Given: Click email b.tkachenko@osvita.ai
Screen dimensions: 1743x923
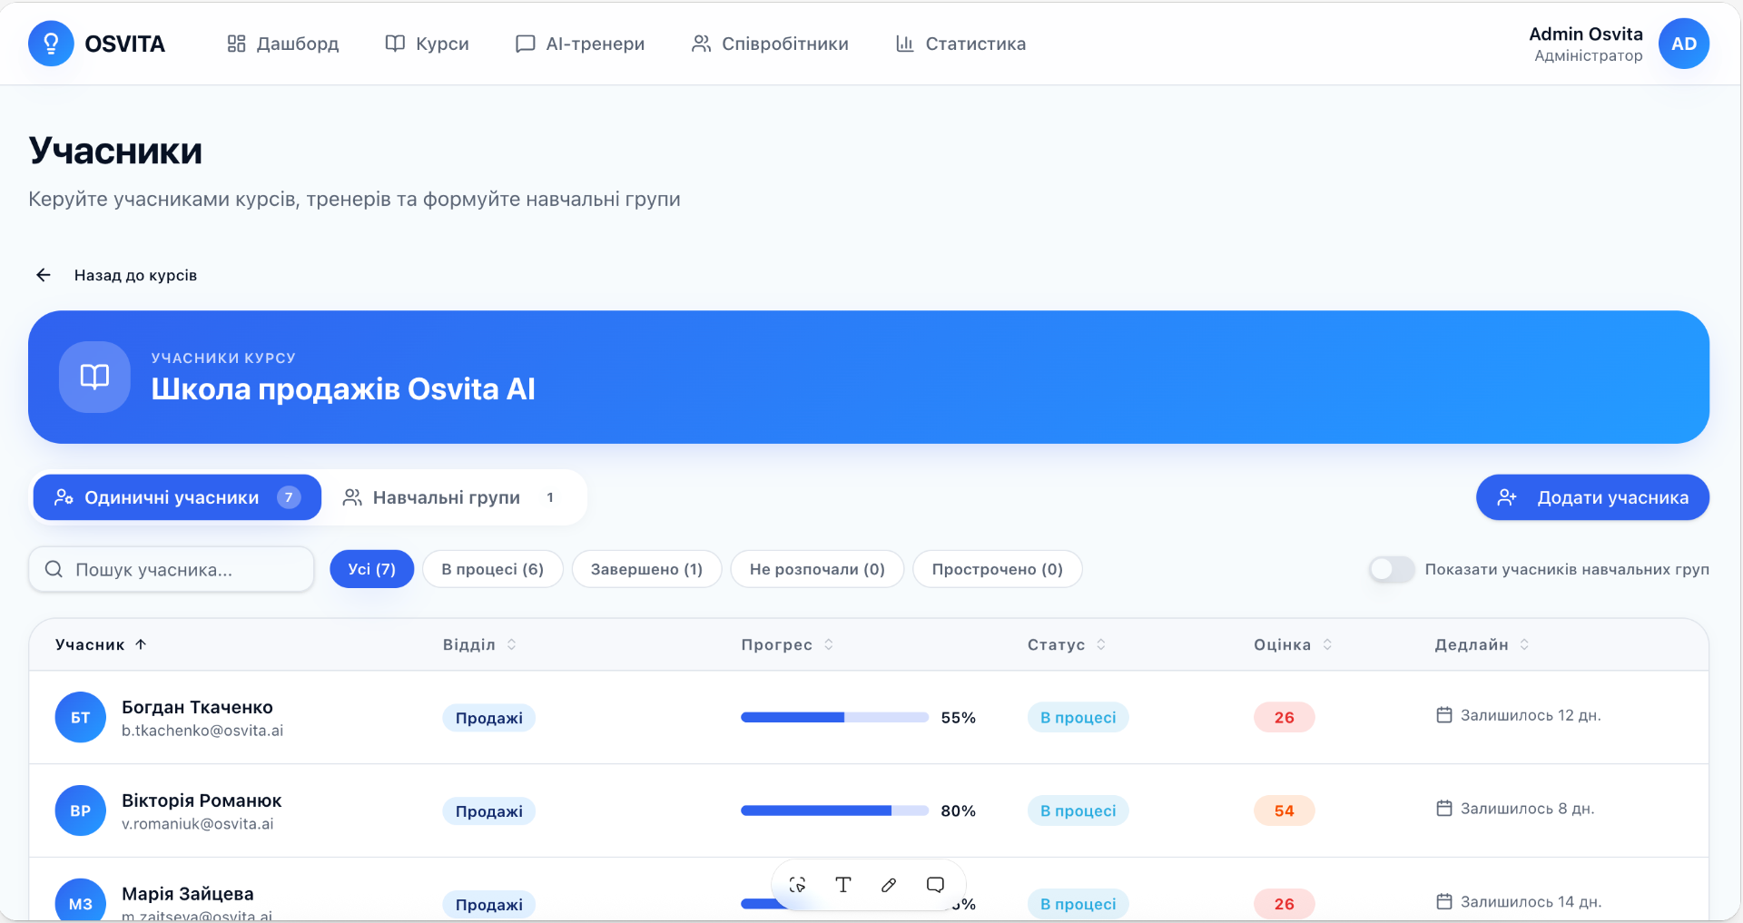Looking at the screenshot, I should [x=202, y=731].
